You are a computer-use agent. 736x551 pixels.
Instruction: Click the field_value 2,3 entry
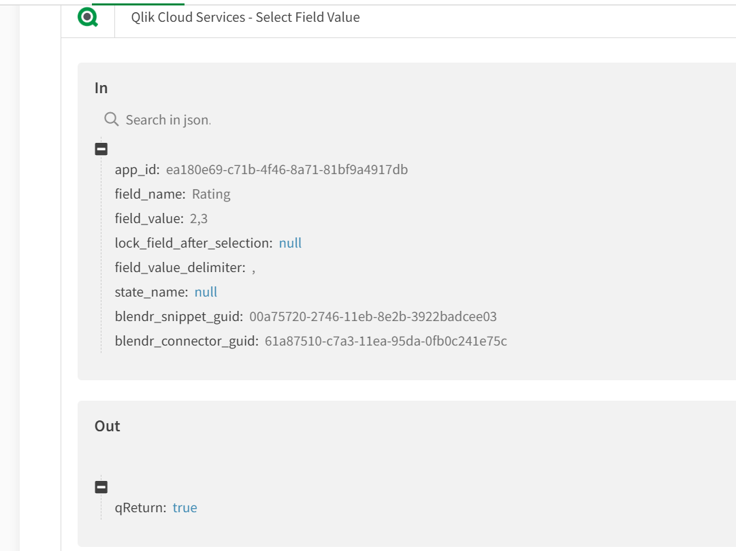199,218
